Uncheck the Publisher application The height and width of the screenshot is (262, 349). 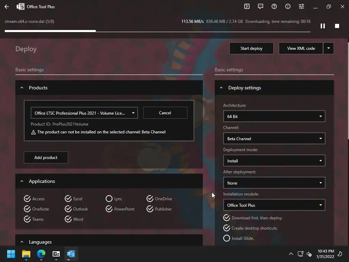pos(150,209)
